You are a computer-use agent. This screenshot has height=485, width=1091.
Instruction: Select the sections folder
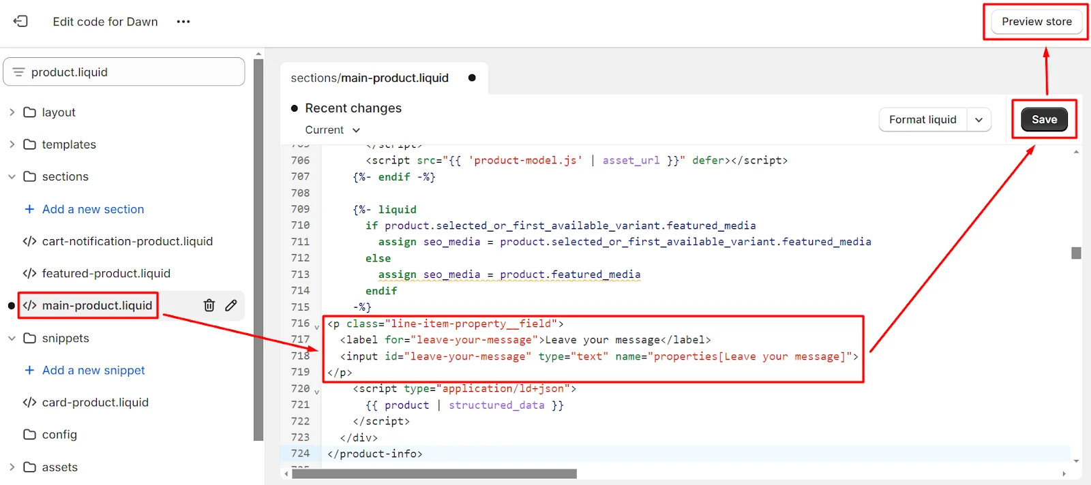click(x=65, y=176)
